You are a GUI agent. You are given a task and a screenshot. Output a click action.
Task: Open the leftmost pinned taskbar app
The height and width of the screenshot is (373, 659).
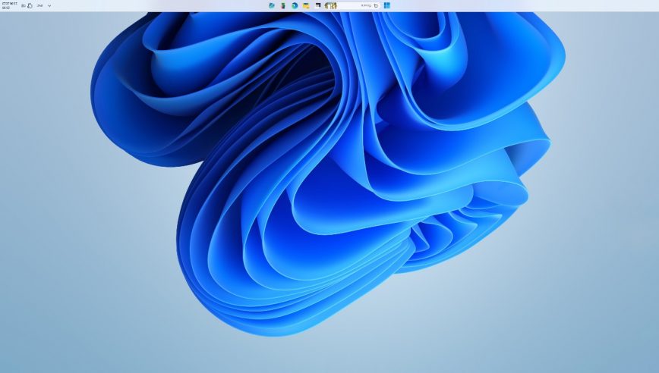[272, 5]
